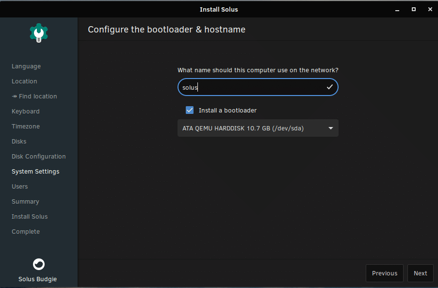Viewport: 438px width, 288px height.
Task: Select the Timezone step in sidebar
Action: tap(26, 126)
